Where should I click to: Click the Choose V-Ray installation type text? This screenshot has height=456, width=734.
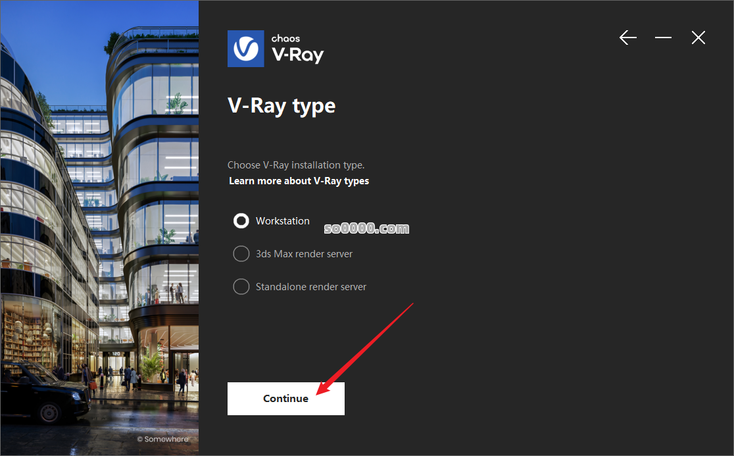tap(296, 165)
